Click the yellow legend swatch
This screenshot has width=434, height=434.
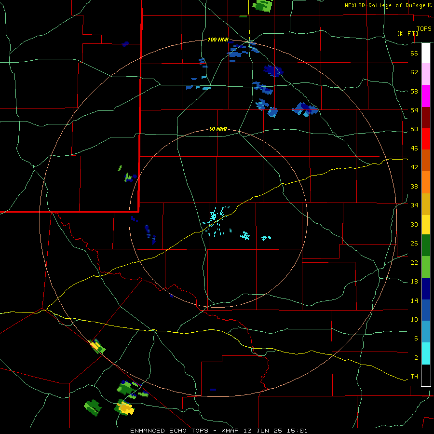pyautogui.click(x=426, y=225)
